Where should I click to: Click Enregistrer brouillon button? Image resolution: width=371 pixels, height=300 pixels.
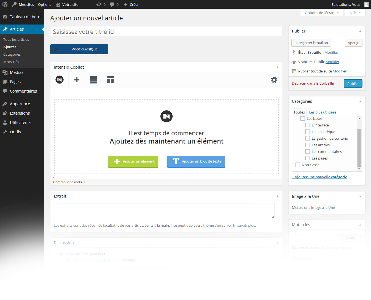coord(311,43)
